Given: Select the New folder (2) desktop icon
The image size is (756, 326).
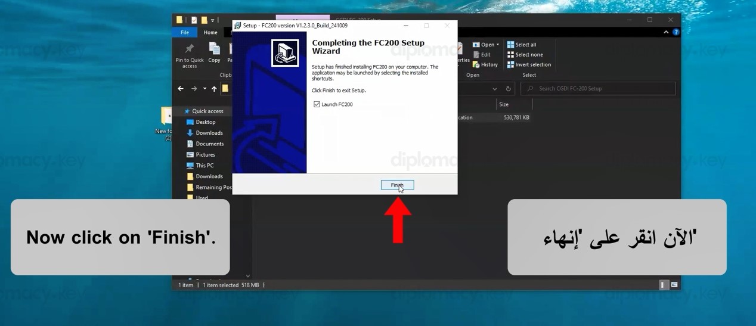Looking at the screenshot, I should 165,123.
